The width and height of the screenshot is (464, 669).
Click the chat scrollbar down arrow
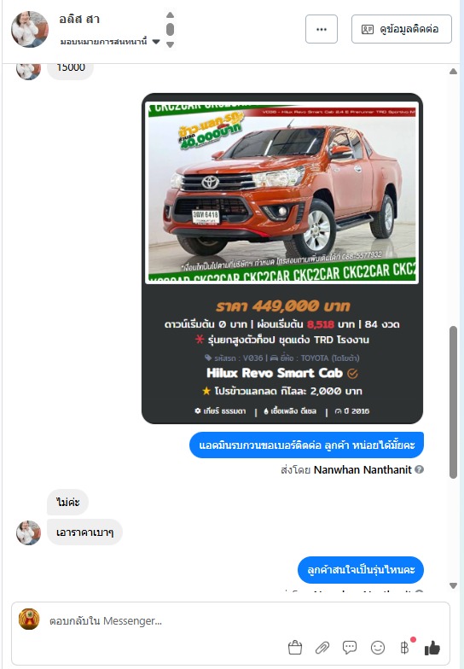[454, 585]
